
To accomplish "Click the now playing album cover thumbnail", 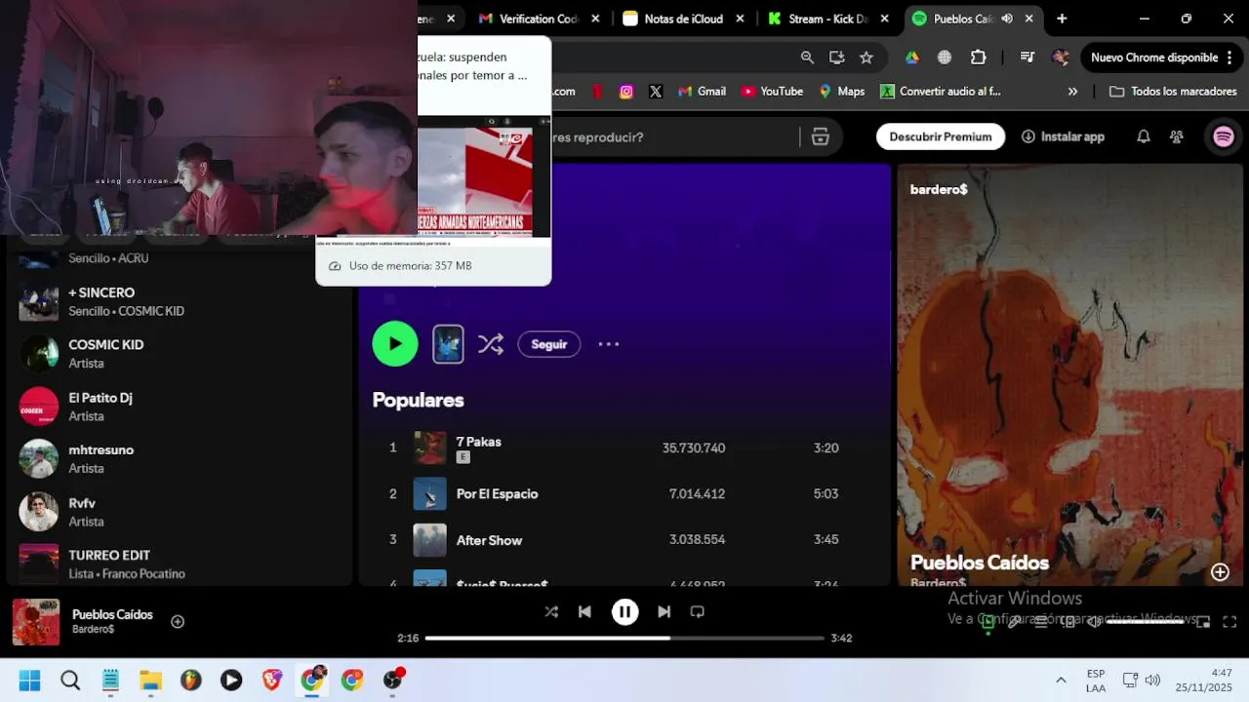I will 36,622.
